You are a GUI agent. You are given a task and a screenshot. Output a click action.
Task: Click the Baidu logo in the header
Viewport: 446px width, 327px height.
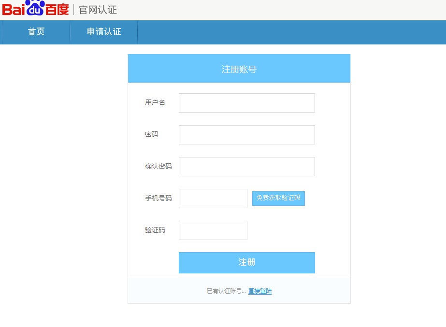35,9
